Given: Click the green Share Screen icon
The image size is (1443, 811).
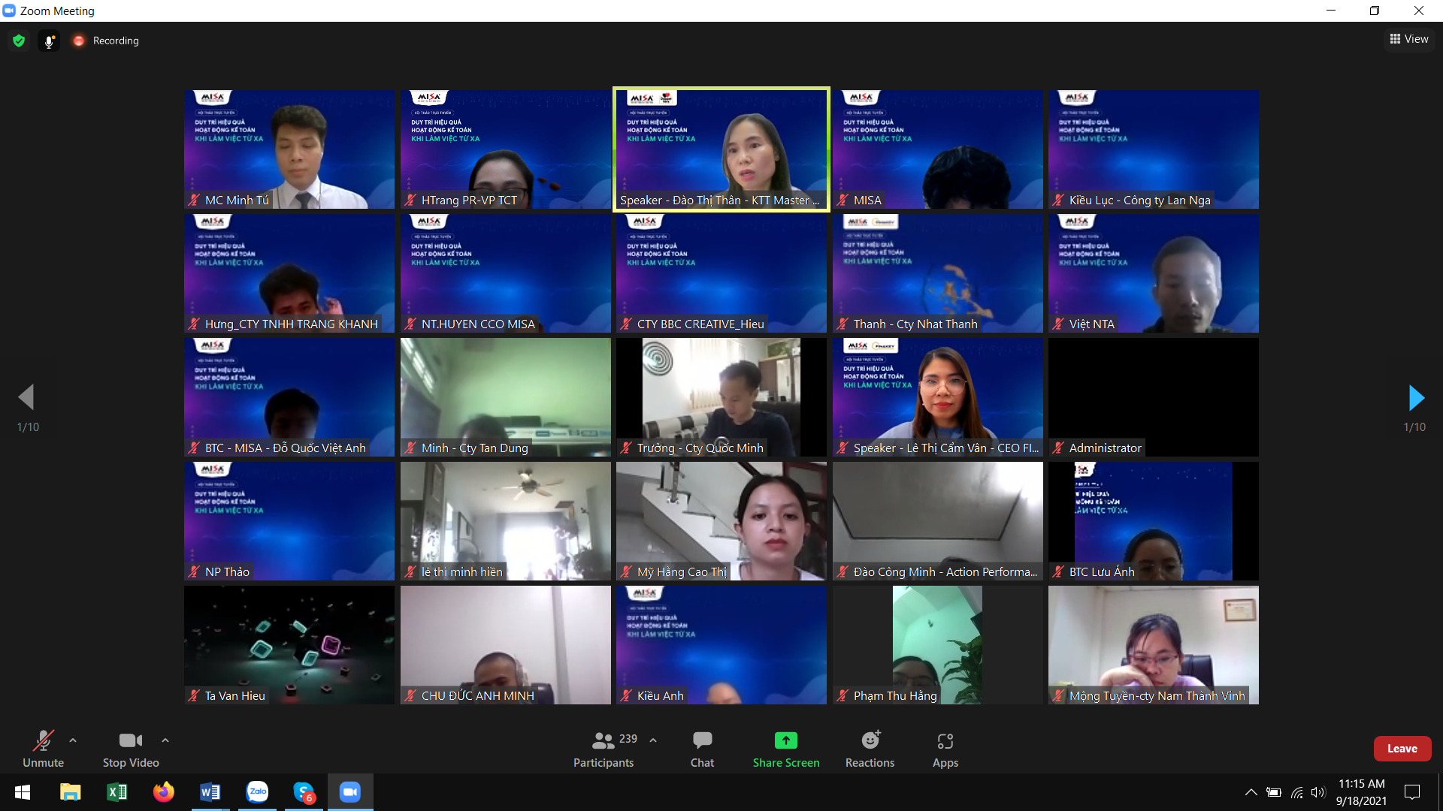Looking at the screenshot, I should click(786, 740).
